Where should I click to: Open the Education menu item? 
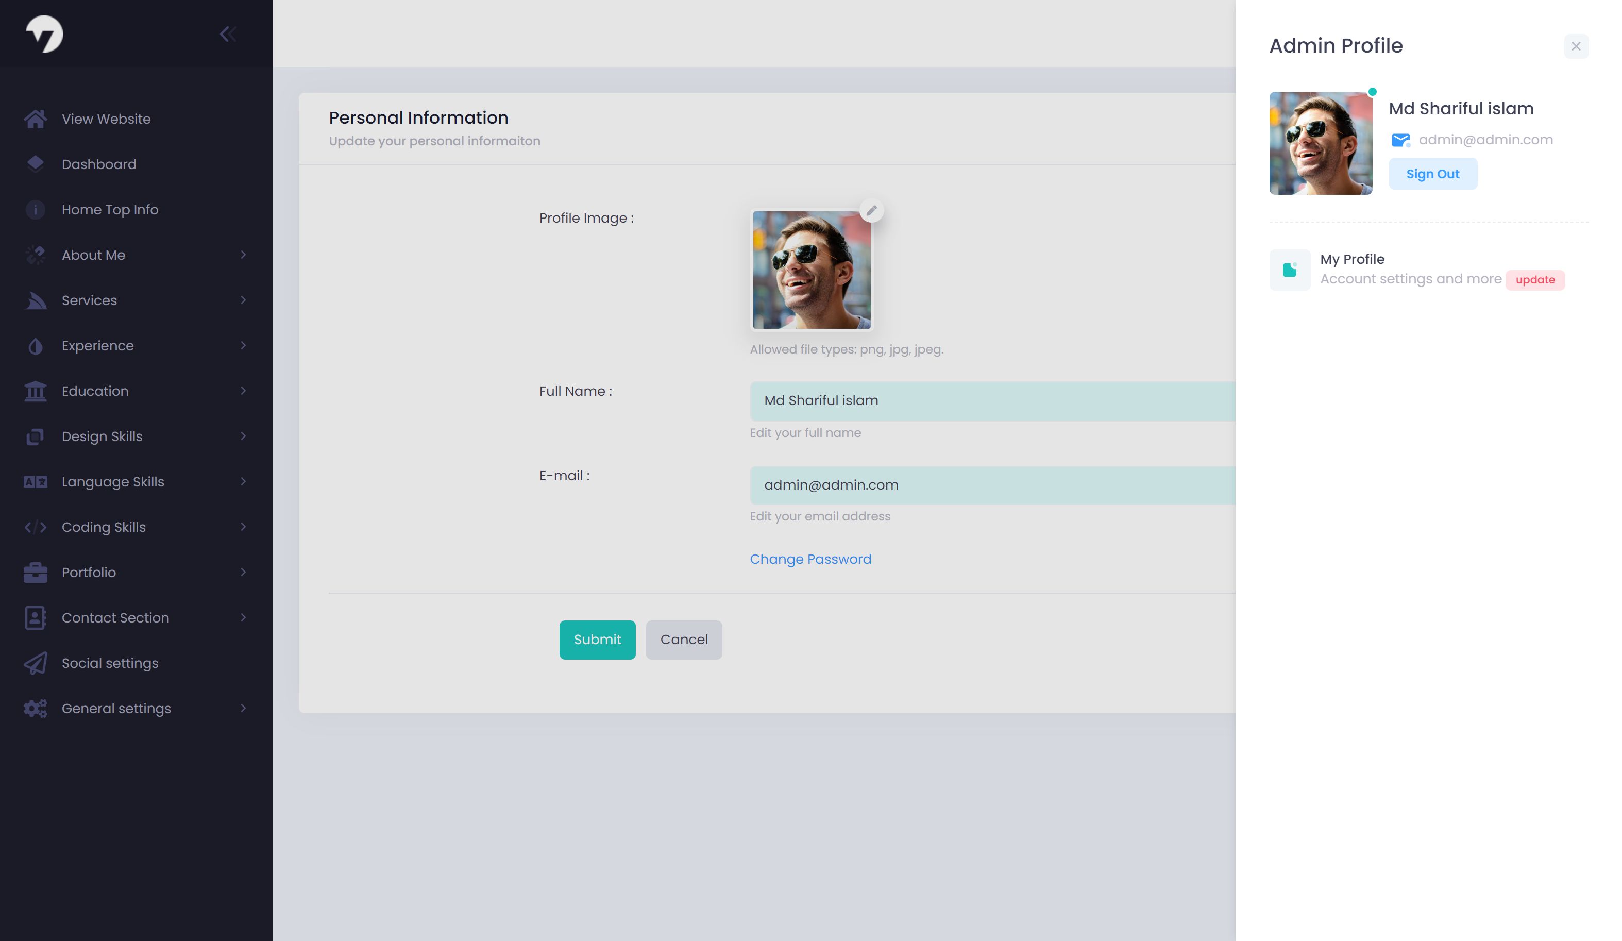coord(95,391)
